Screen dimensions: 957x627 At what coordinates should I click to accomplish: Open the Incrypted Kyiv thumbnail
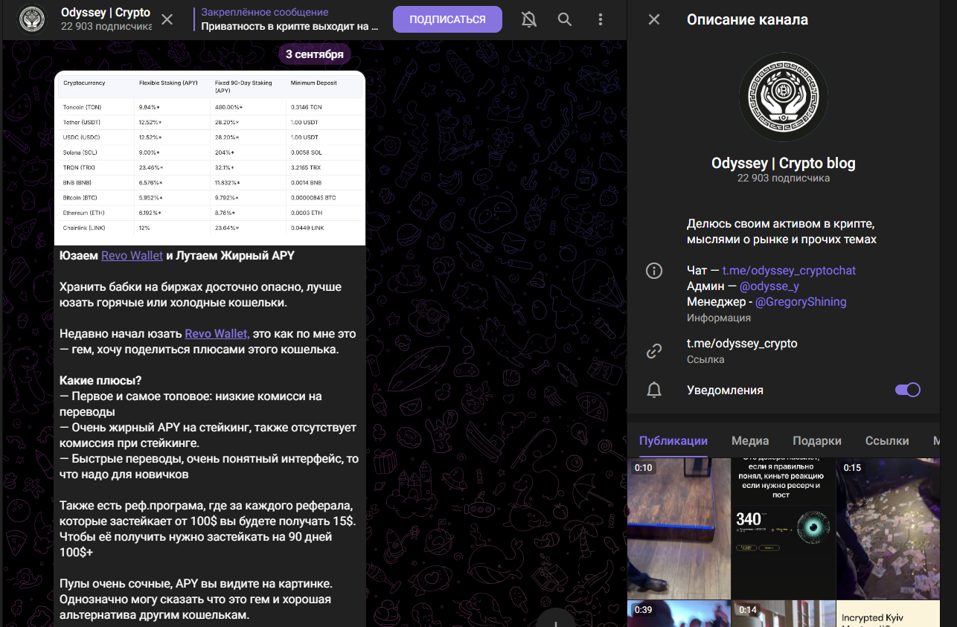coord(889,614)
